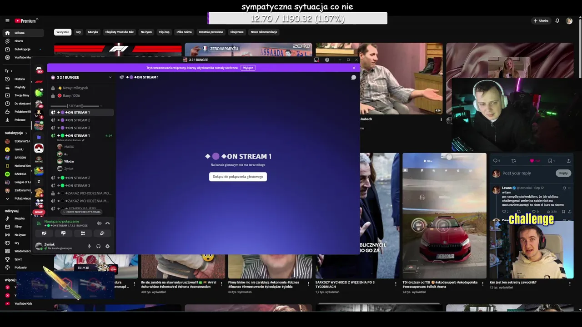Turn on camera in voice panel
The height and width of the screenshot is (327, 582).
click(44, 233)
